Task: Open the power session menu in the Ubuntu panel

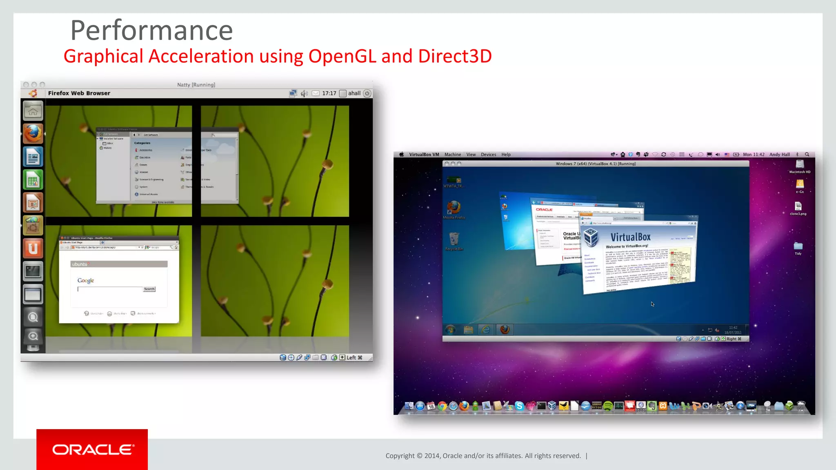Action: click(367, 93)
